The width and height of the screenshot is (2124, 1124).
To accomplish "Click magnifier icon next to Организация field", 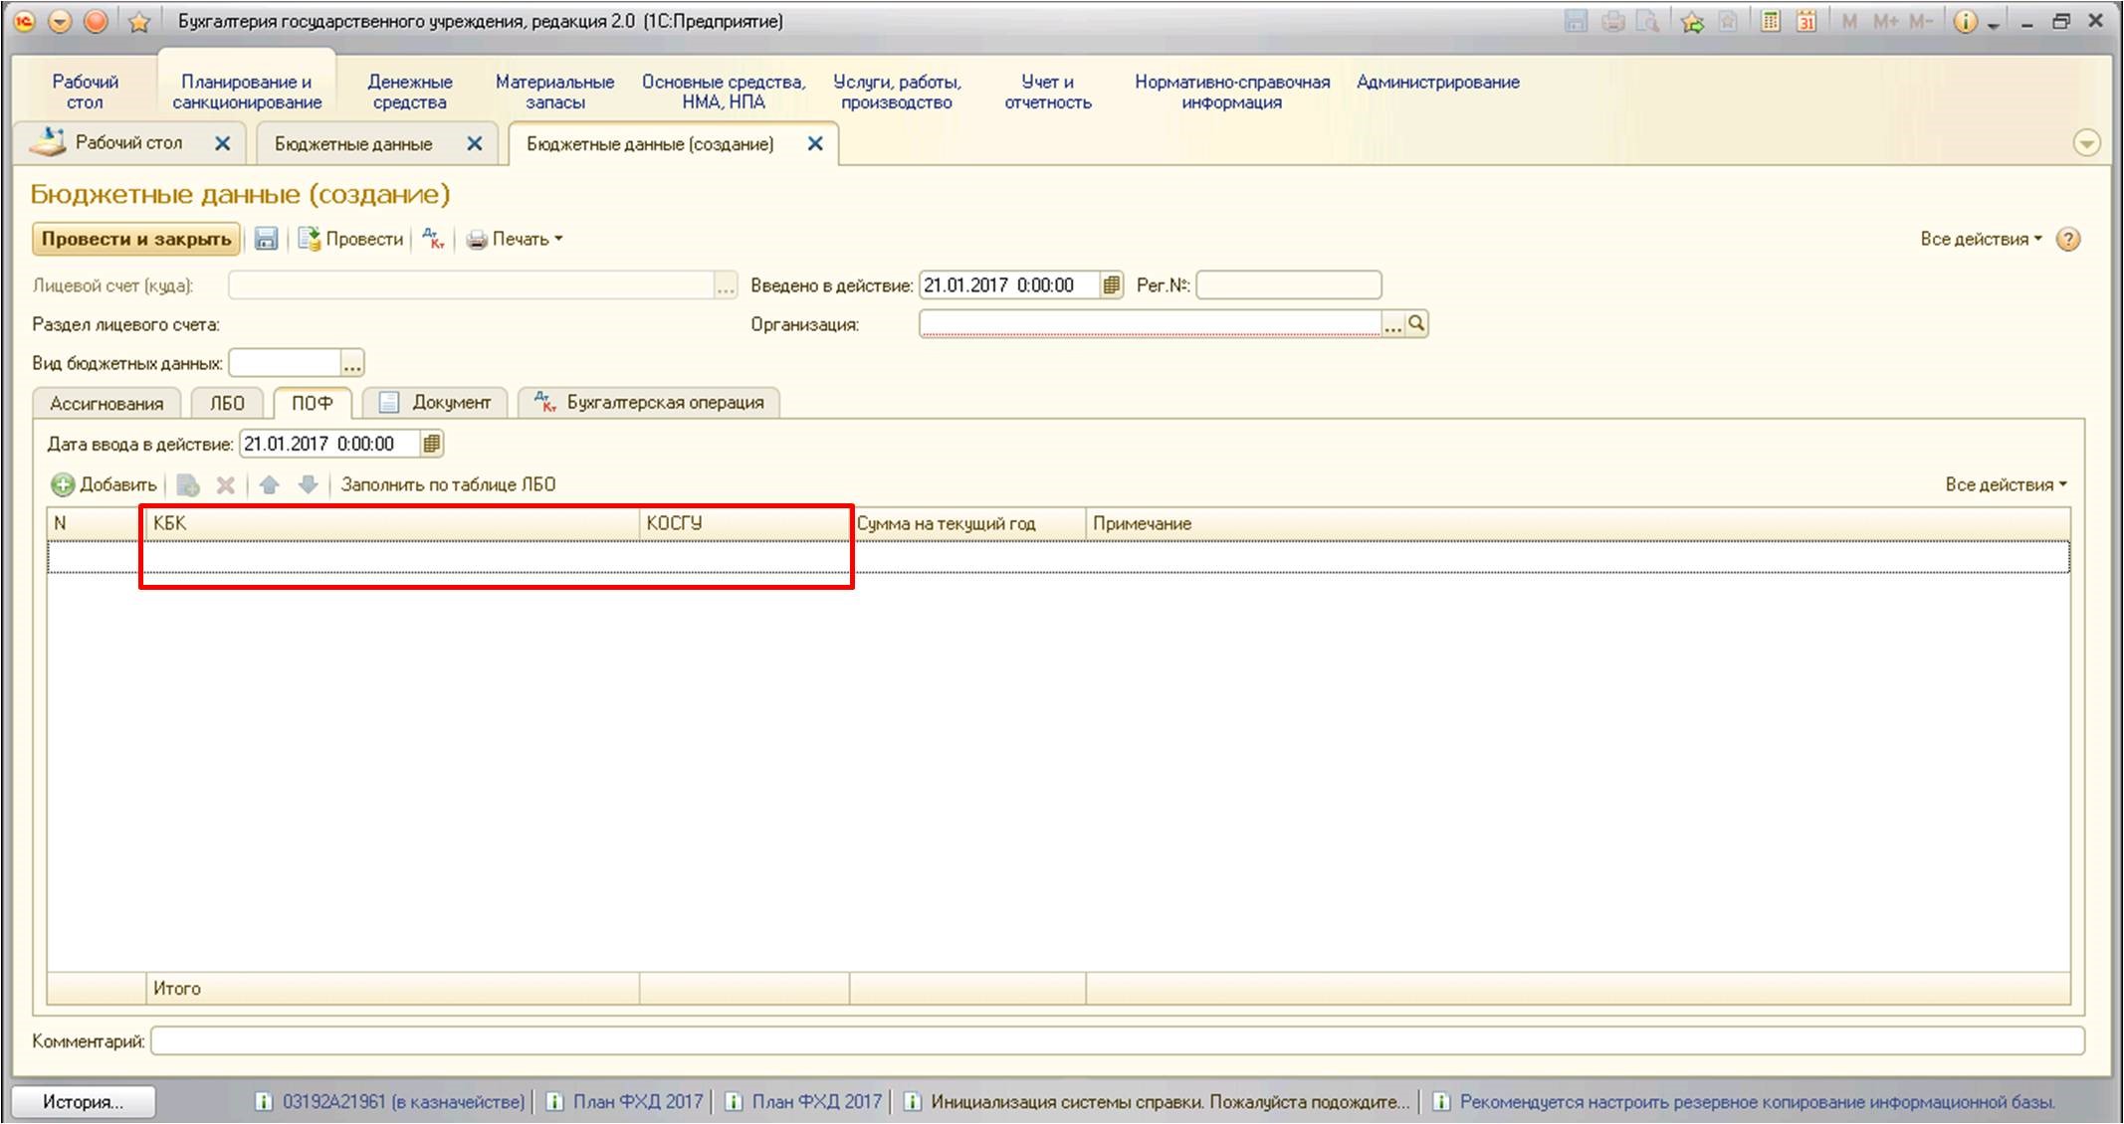I will click(1416, 324).
